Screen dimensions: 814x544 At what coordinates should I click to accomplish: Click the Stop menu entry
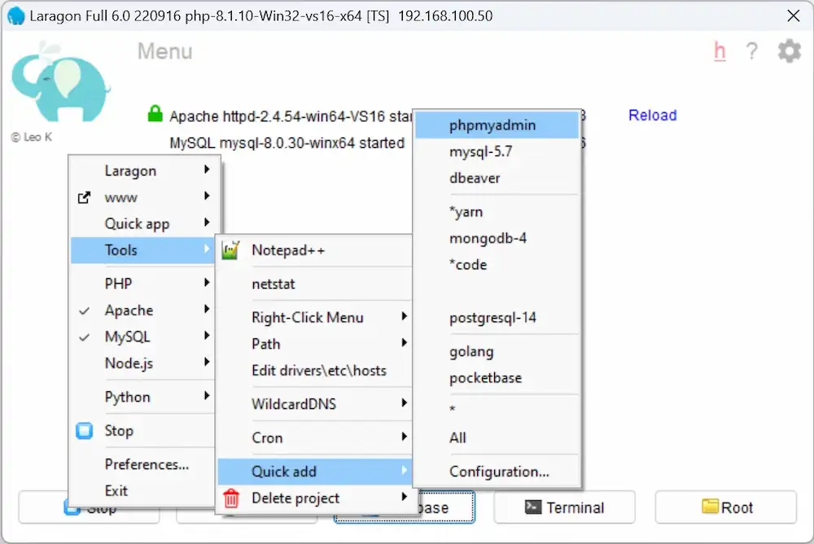tap(143, 431)
